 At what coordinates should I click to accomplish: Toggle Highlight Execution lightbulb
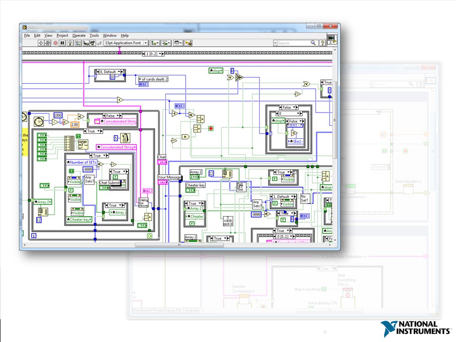70,43
